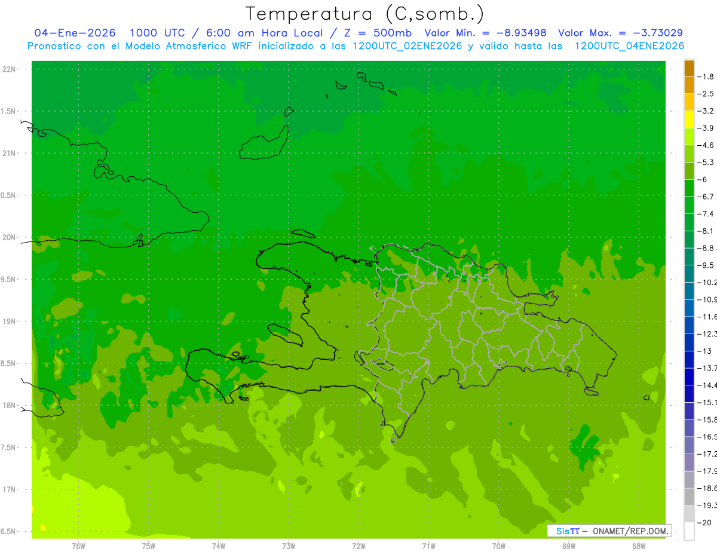717x554 pixels.
Task: Click the 20N latitude axis label
Action: tap(10, 237)
